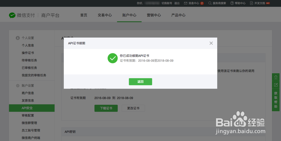Select 员工账号管理 in sidebar

pyautogui.click(x=31, y=130)
